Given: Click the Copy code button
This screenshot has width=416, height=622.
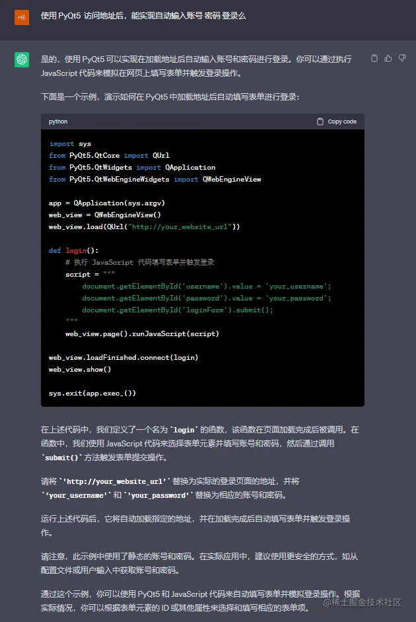Looking at the screenshot, I should [337, 121].
